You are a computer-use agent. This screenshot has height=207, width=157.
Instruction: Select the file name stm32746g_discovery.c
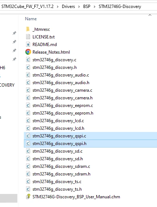pyautogui.click(x=54, y=60)
